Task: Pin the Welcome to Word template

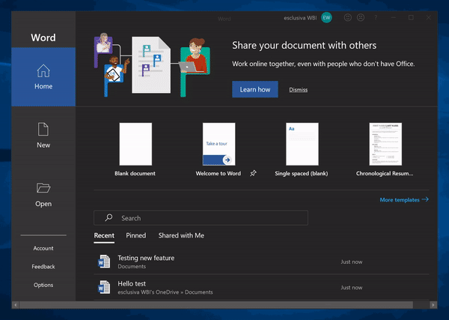Action: (253, 173)
